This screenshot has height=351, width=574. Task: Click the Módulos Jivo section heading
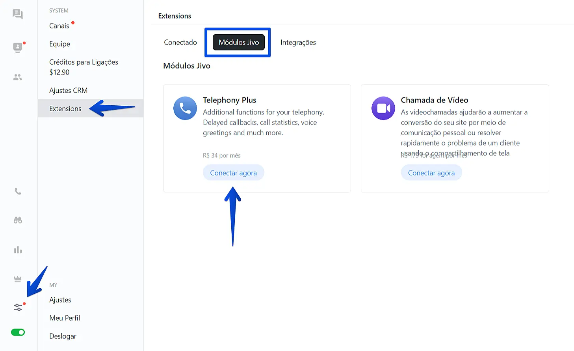(x=187, y=66)
